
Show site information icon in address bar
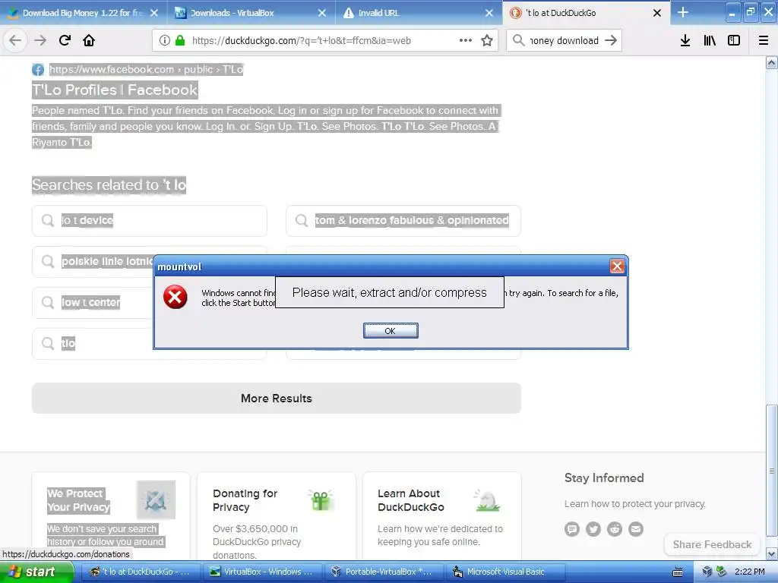coord(164,41)
